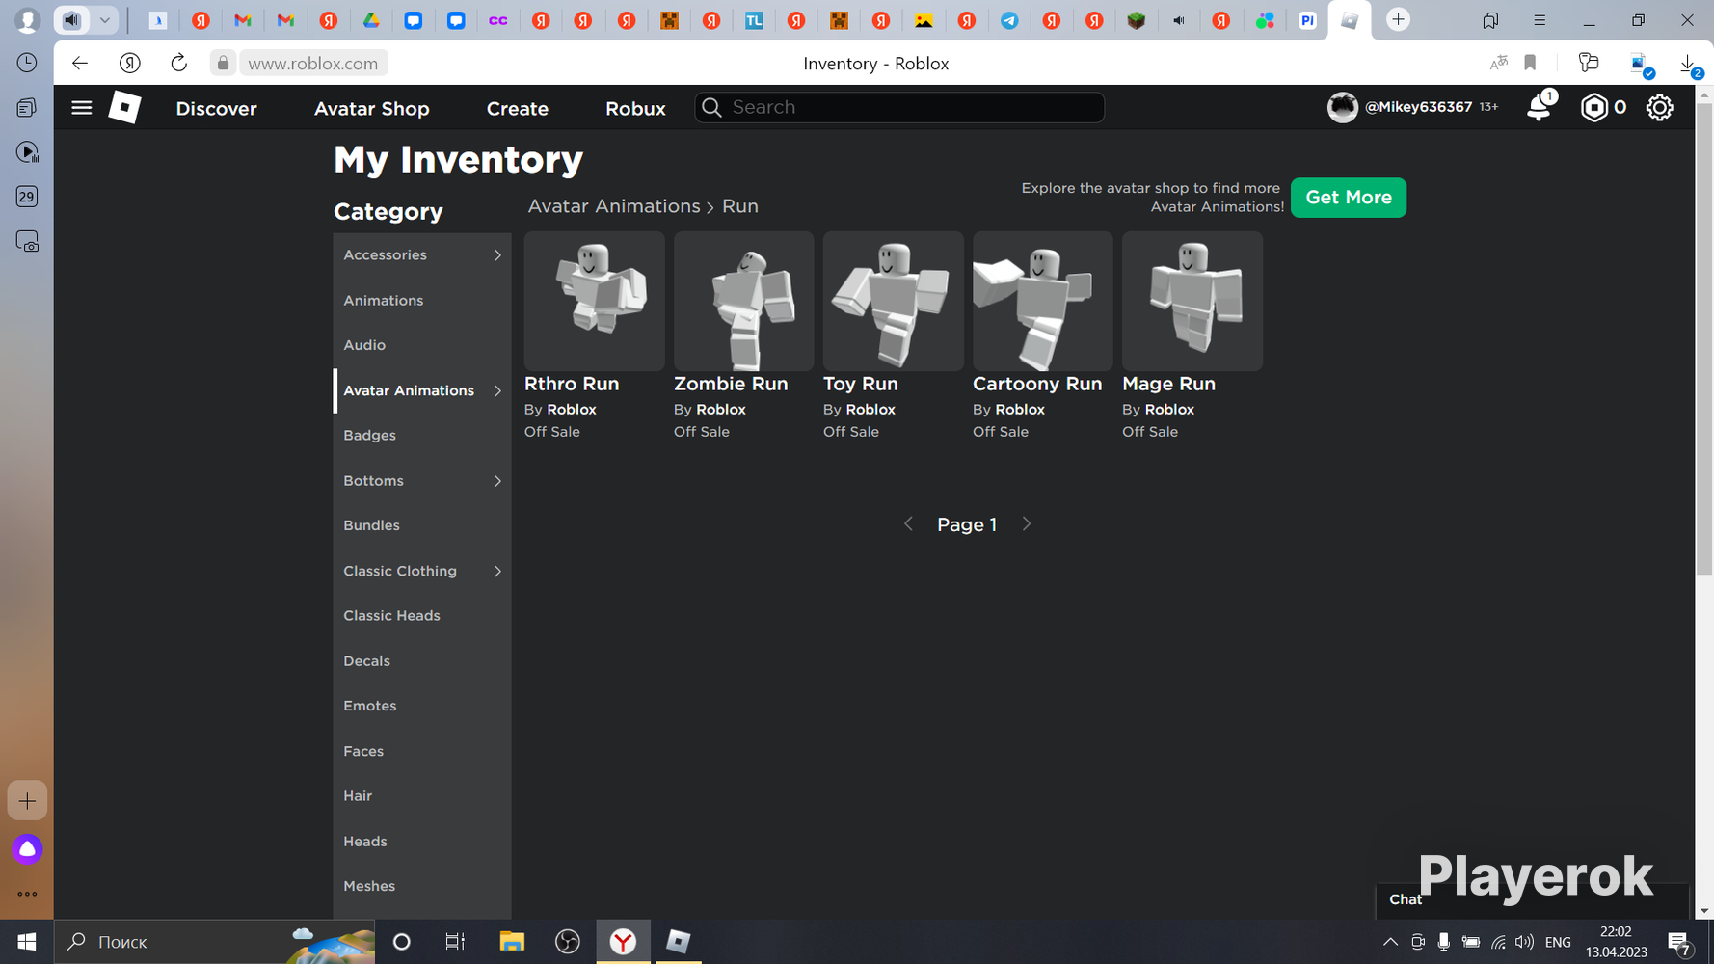Open the Toy Run thumbnail
The height and width of the screenshot is (964, 1714).
coord(894,301)
